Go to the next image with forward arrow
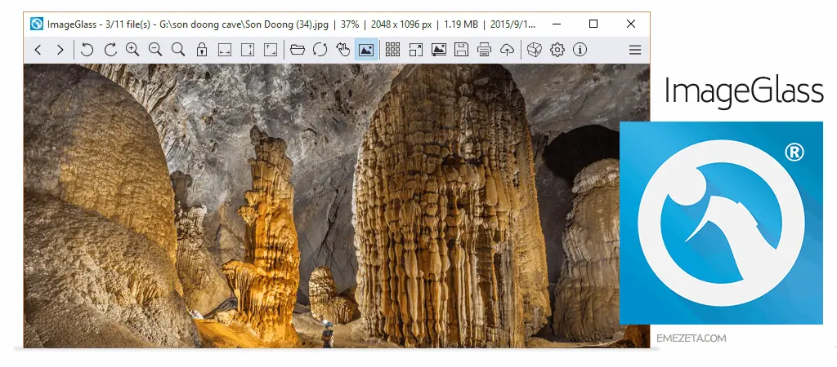 [60, 50]
